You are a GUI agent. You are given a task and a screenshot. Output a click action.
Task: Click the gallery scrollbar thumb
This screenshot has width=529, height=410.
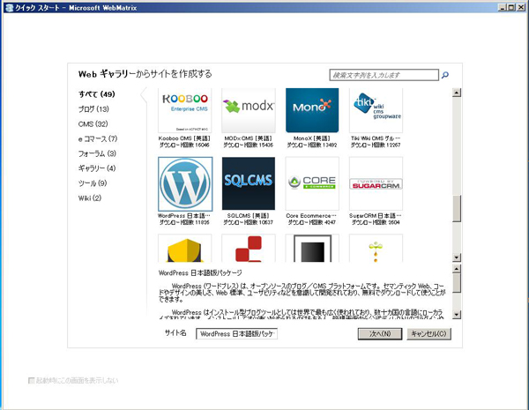coord(457,208)
